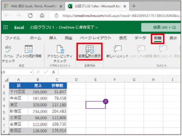Screen dimensions: 182x136
Task: Click コメントの削除 delete comment icon
Action: point(141,51)
